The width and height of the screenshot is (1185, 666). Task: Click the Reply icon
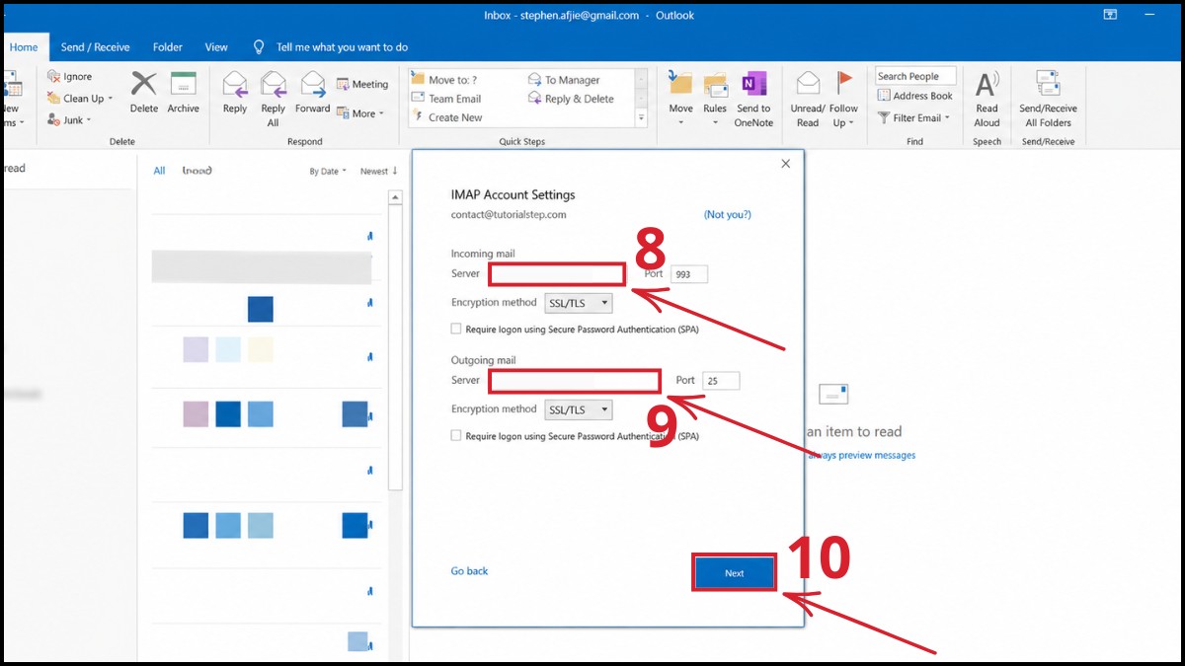pyautogui.click(x=235, y=83)
